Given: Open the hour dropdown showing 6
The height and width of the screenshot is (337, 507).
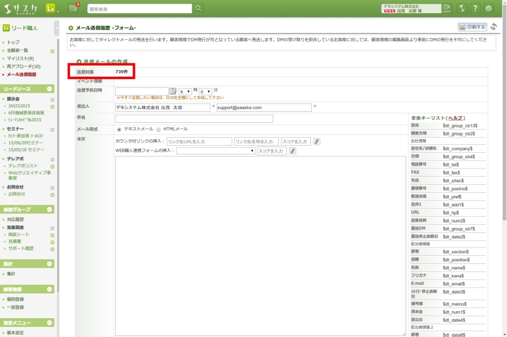Looking at the screenshot, I should 185,91.
